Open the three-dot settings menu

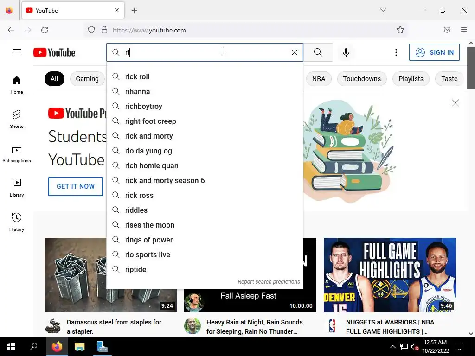(396, 52)
